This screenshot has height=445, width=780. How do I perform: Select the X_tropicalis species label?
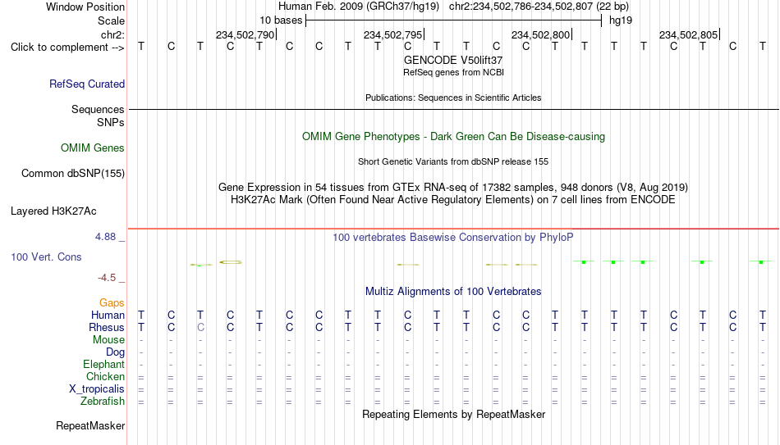[x=97, y=389]
